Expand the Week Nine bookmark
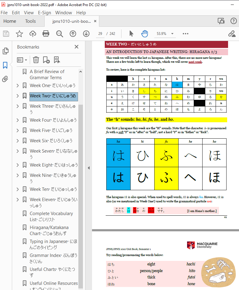 [x=18, y=175]
